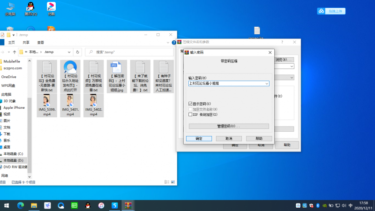375x211 pixels.
Task: Confirm password with 确定 button
Action: [199, 139]
